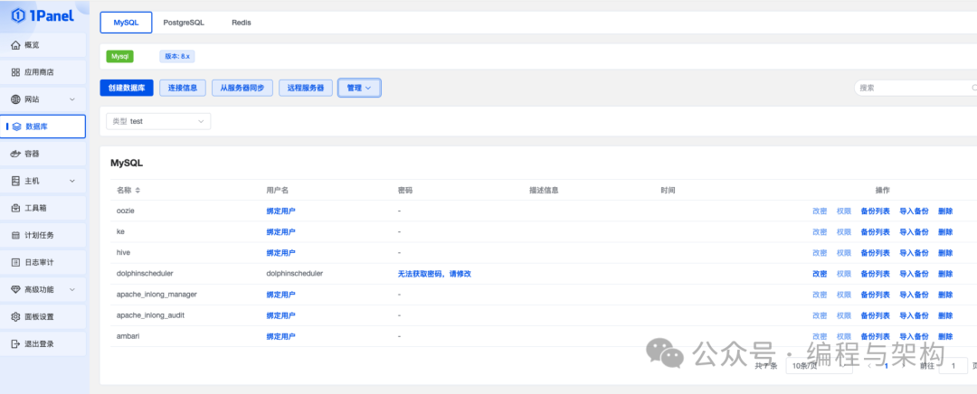The width and height of the screenshot is (977, 394).
Task: Click 绑定用户 for the hive database
Action: coord(280,253)
